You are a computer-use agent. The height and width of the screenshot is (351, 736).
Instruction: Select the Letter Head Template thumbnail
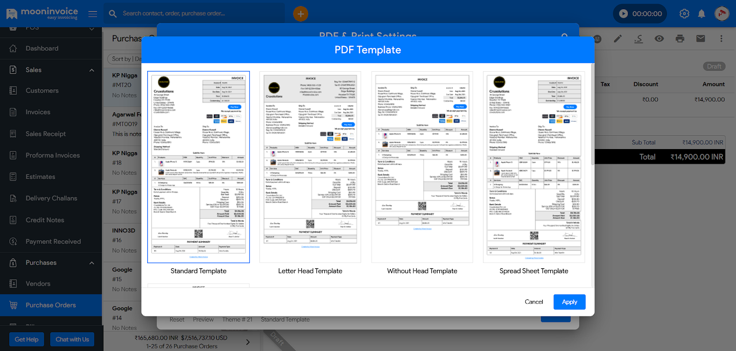click(x=310, y=167)
